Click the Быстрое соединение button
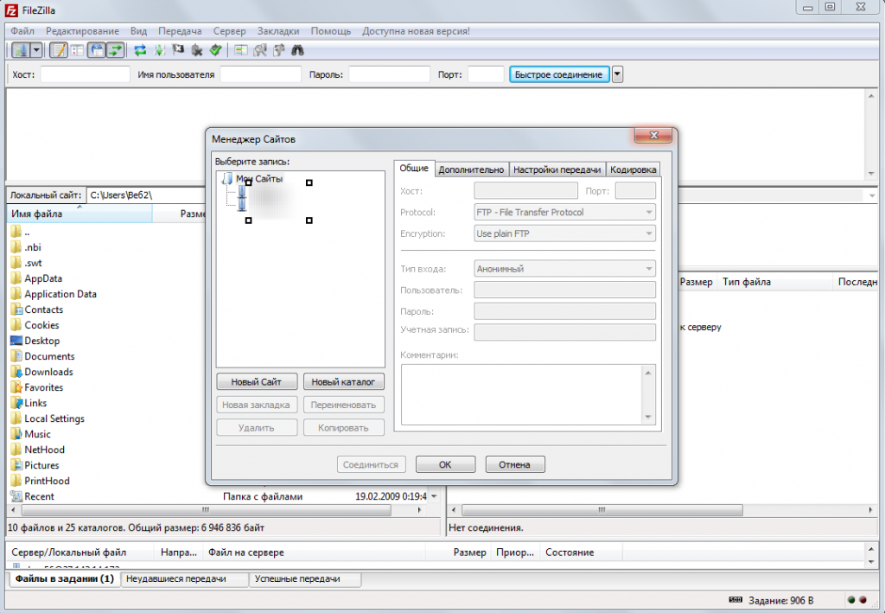 point(559,74)
